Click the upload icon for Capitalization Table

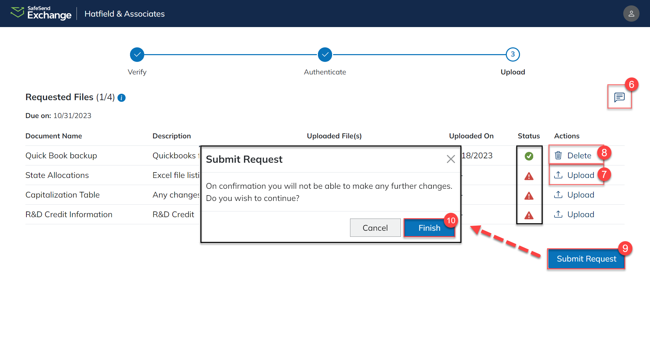558,195
